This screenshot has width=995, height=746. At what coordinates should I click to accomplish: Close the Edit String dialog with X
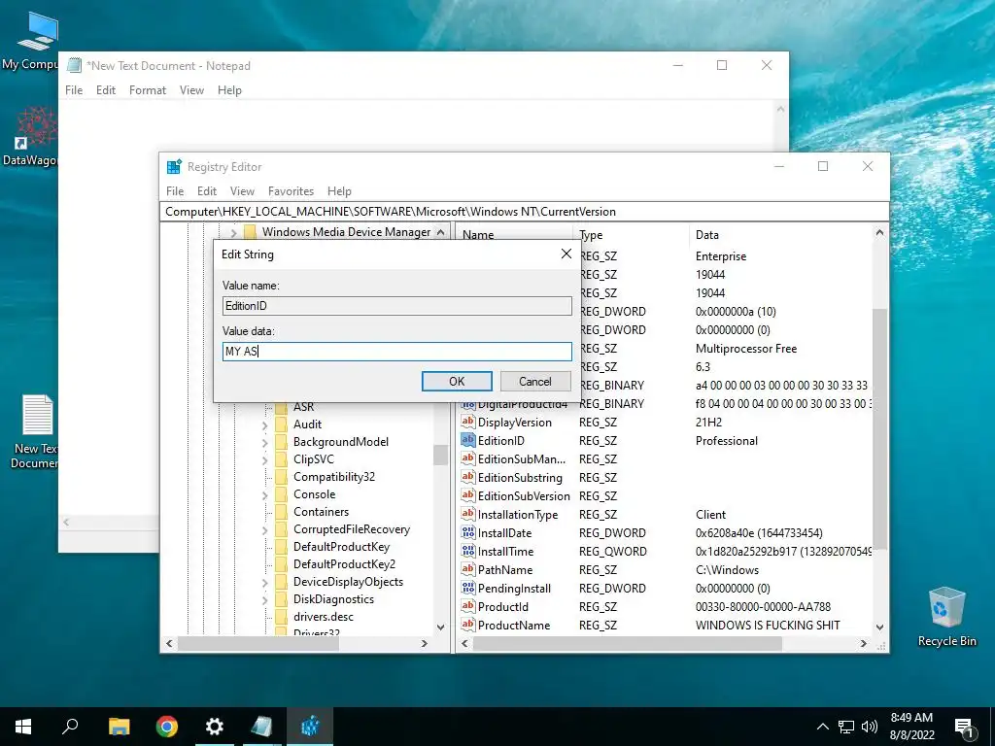coord(566,254)
